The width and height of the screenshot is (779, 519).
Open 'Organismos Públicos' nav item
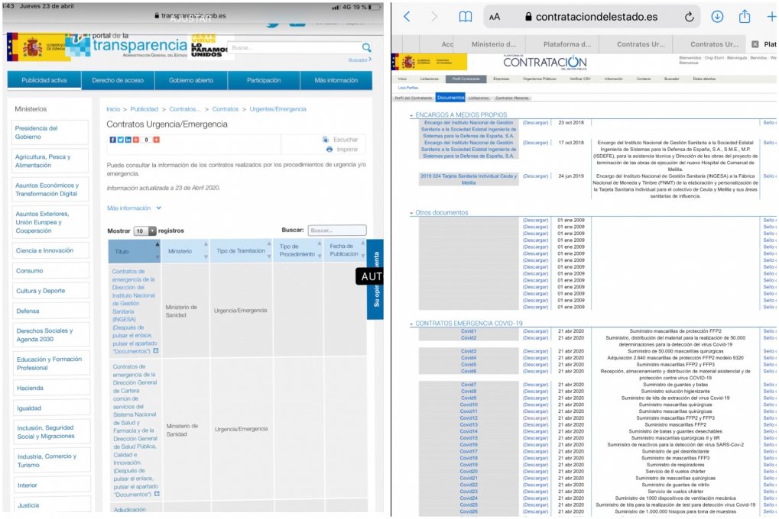(x=539, y=79)
